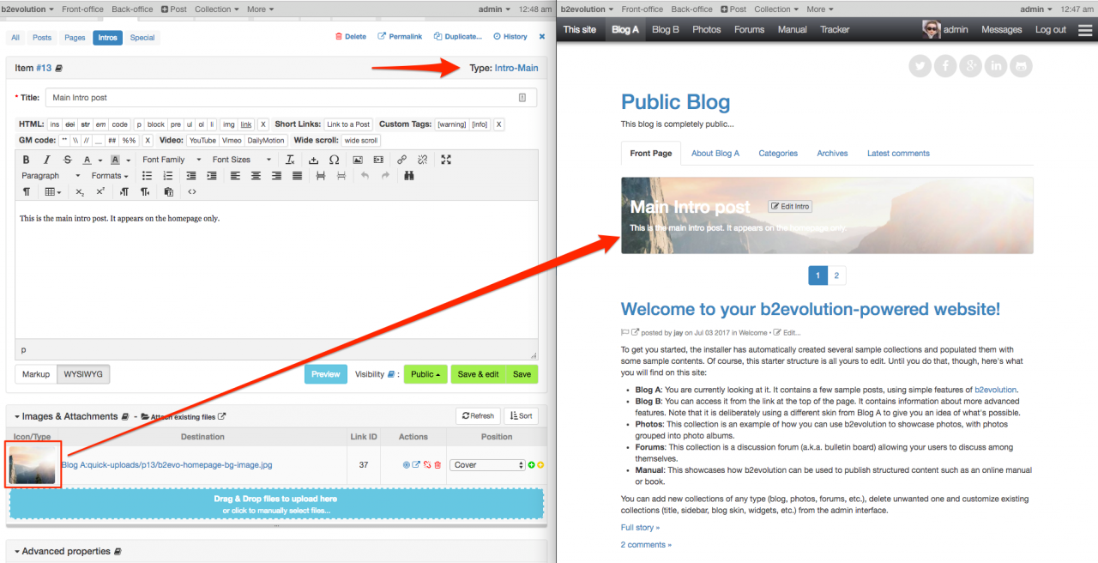
Task: Open the b2evo-homepage-bg-image.jpg file link
Action: coord(166,465)
